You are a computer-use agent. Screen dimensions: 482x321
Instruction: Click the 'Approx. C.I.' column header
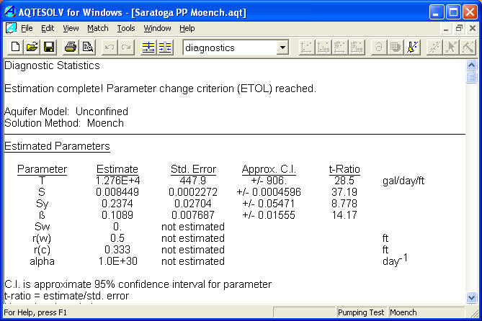coord(269,169)
